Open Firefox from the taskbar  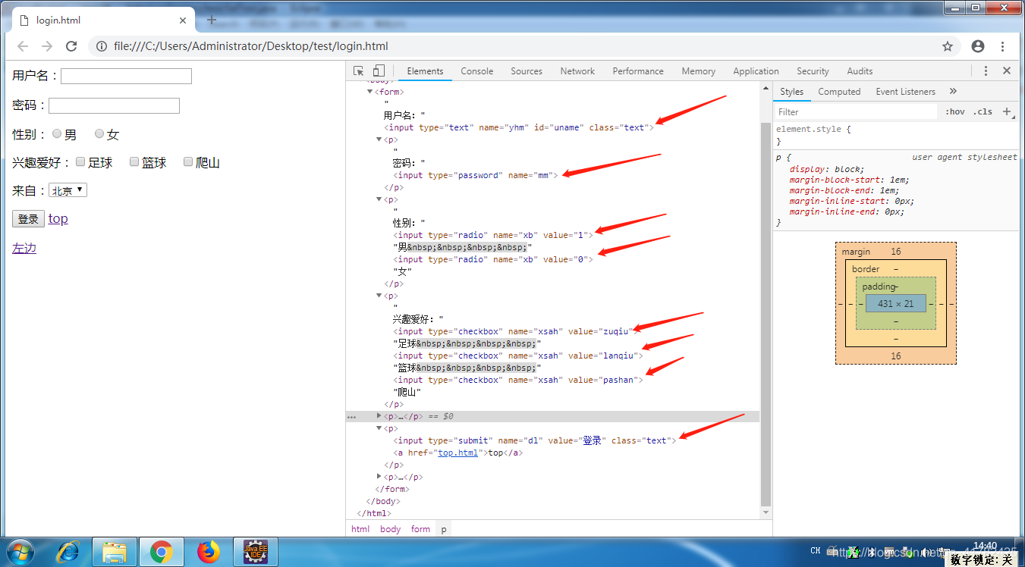point(208,552)
